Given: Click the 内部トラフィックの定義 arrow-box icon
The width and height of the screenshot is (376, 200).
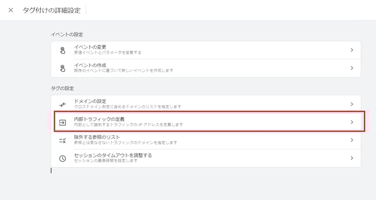Looking at the screenshot, I should [x=62, y=122].
